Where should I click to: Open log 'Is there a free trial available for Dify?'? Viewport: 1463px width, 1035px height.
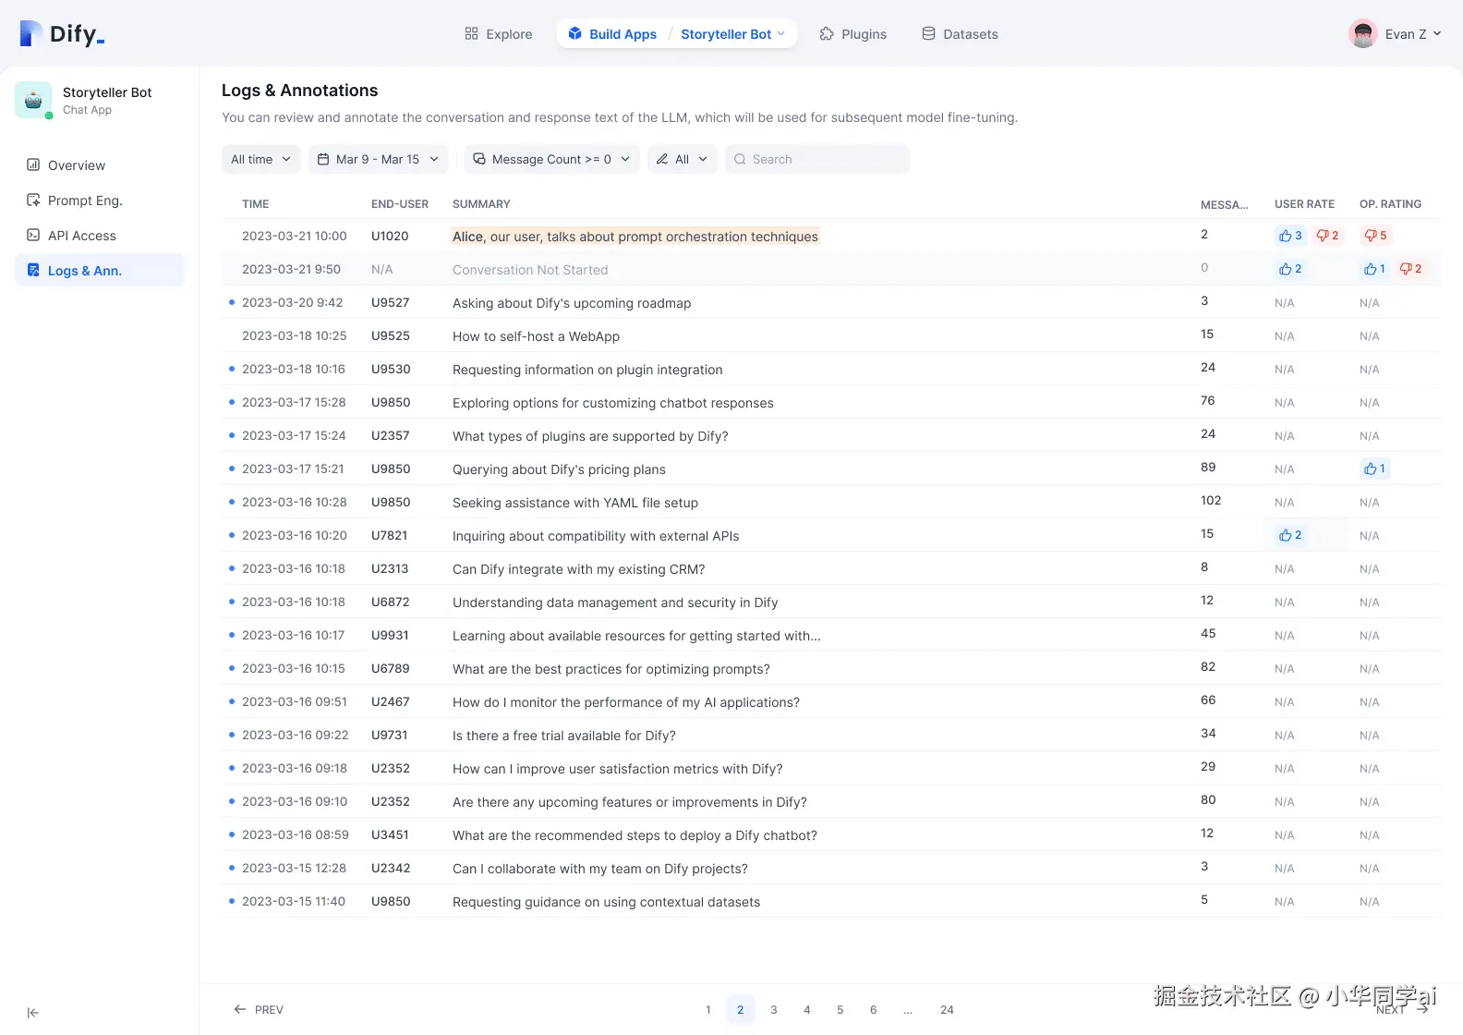point(564,736)
